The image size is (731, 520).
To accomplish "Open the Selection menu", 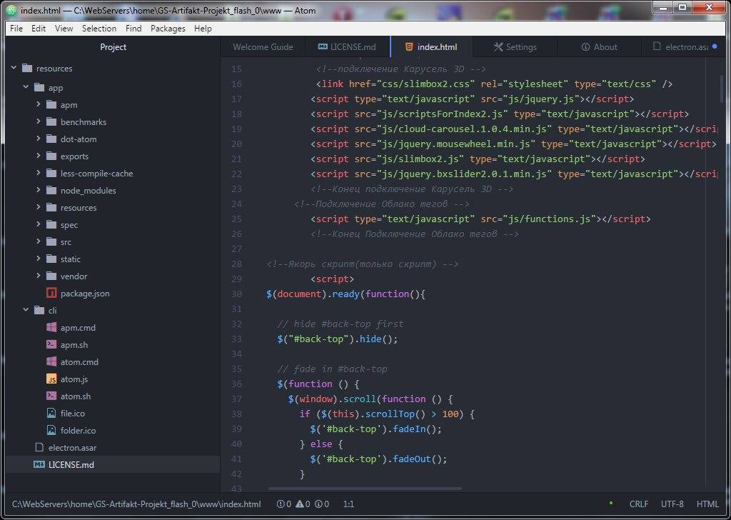I will [99, 29].
